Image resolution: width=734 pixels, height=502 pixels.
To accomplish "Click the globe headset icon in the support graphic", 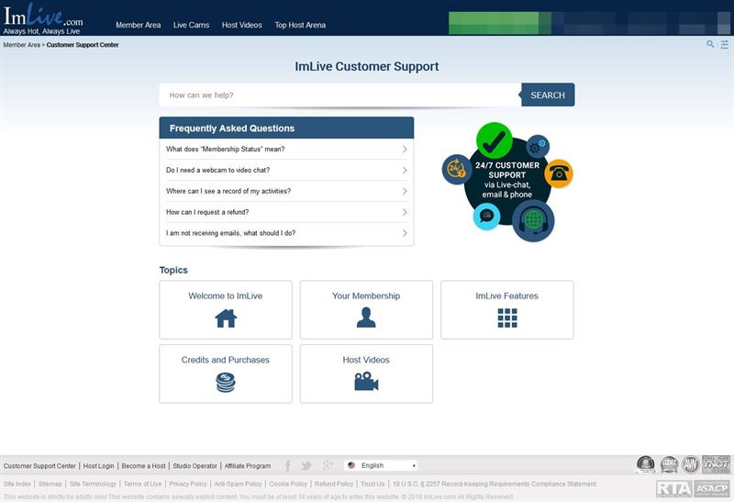I will click(x=533, y=220).
